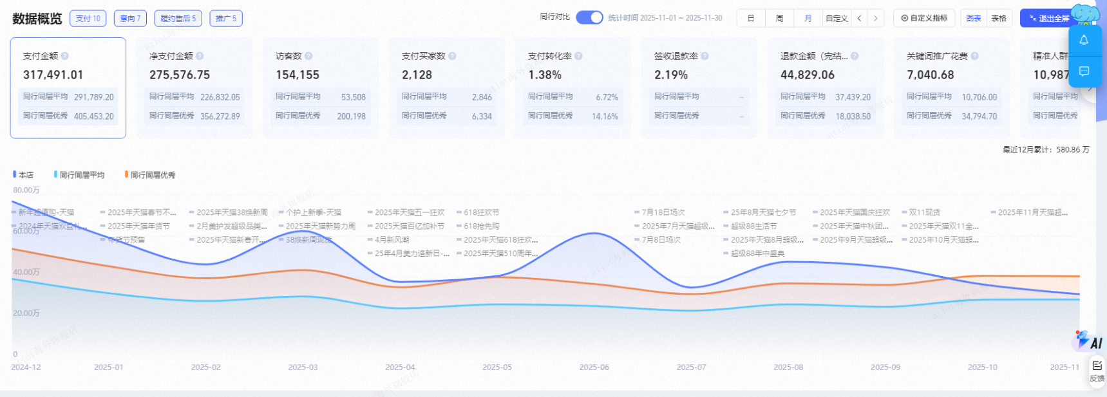Click the 退出全屏 button
The image size is (1107, 397).
[1048, 19]
